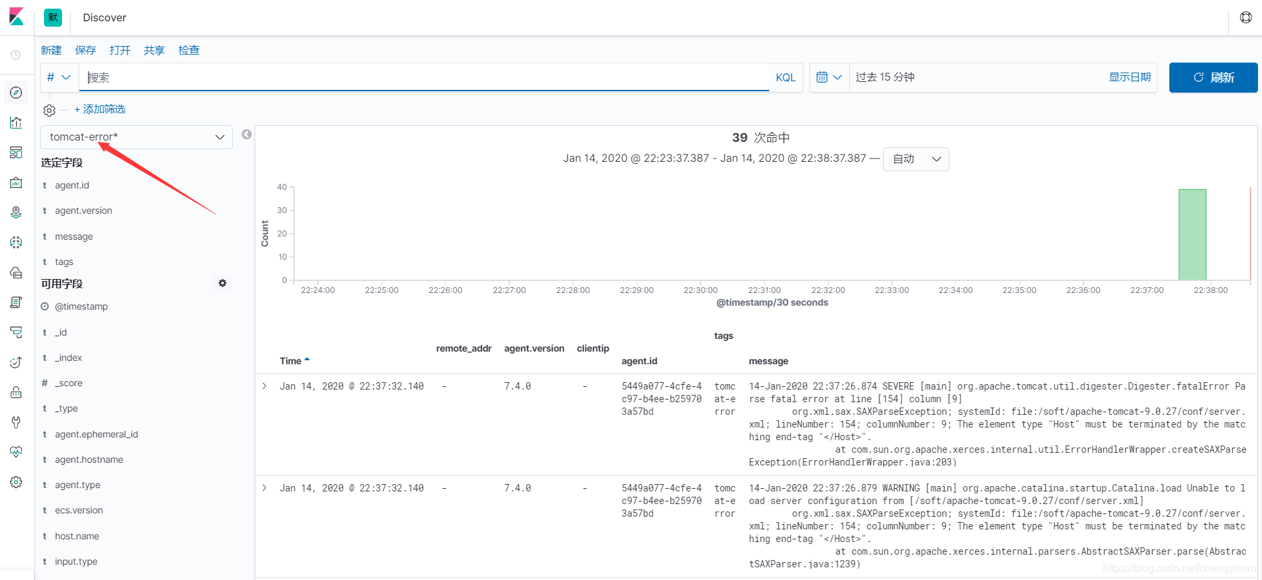Open Infrastructure icon in sidebar

coord(16,272)
